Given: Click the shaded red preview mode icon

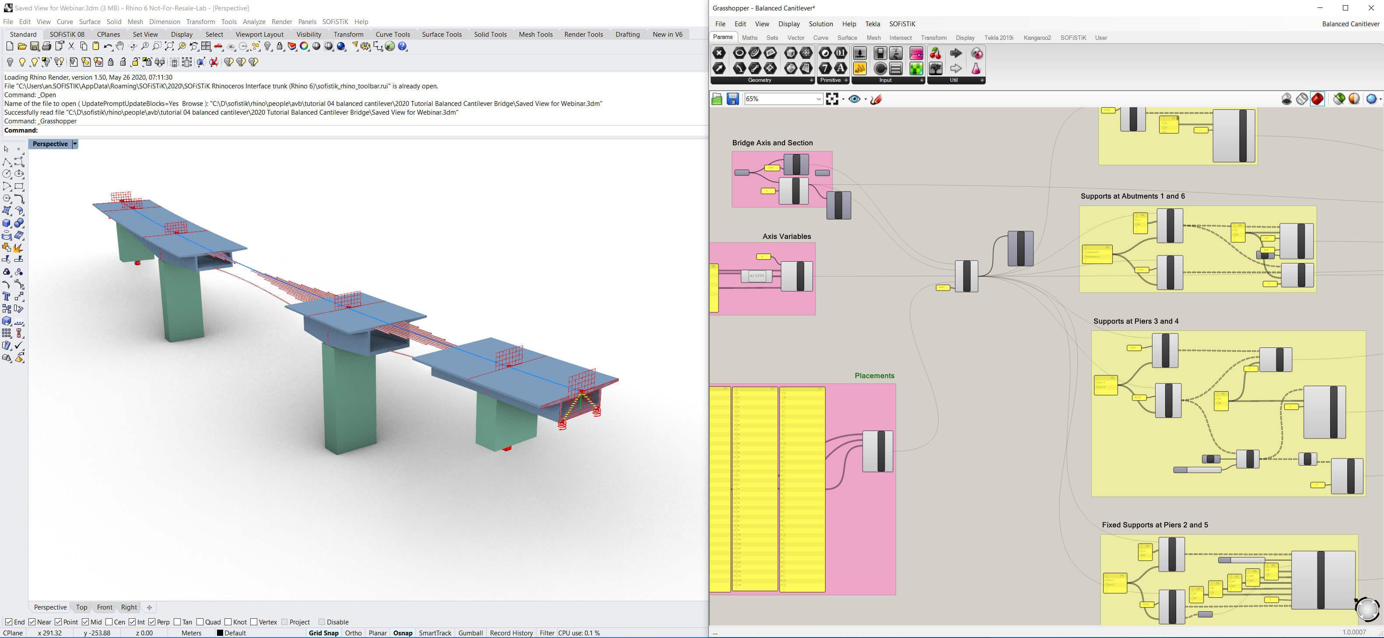Looking at the screenshot, I should pos(1317,99).
